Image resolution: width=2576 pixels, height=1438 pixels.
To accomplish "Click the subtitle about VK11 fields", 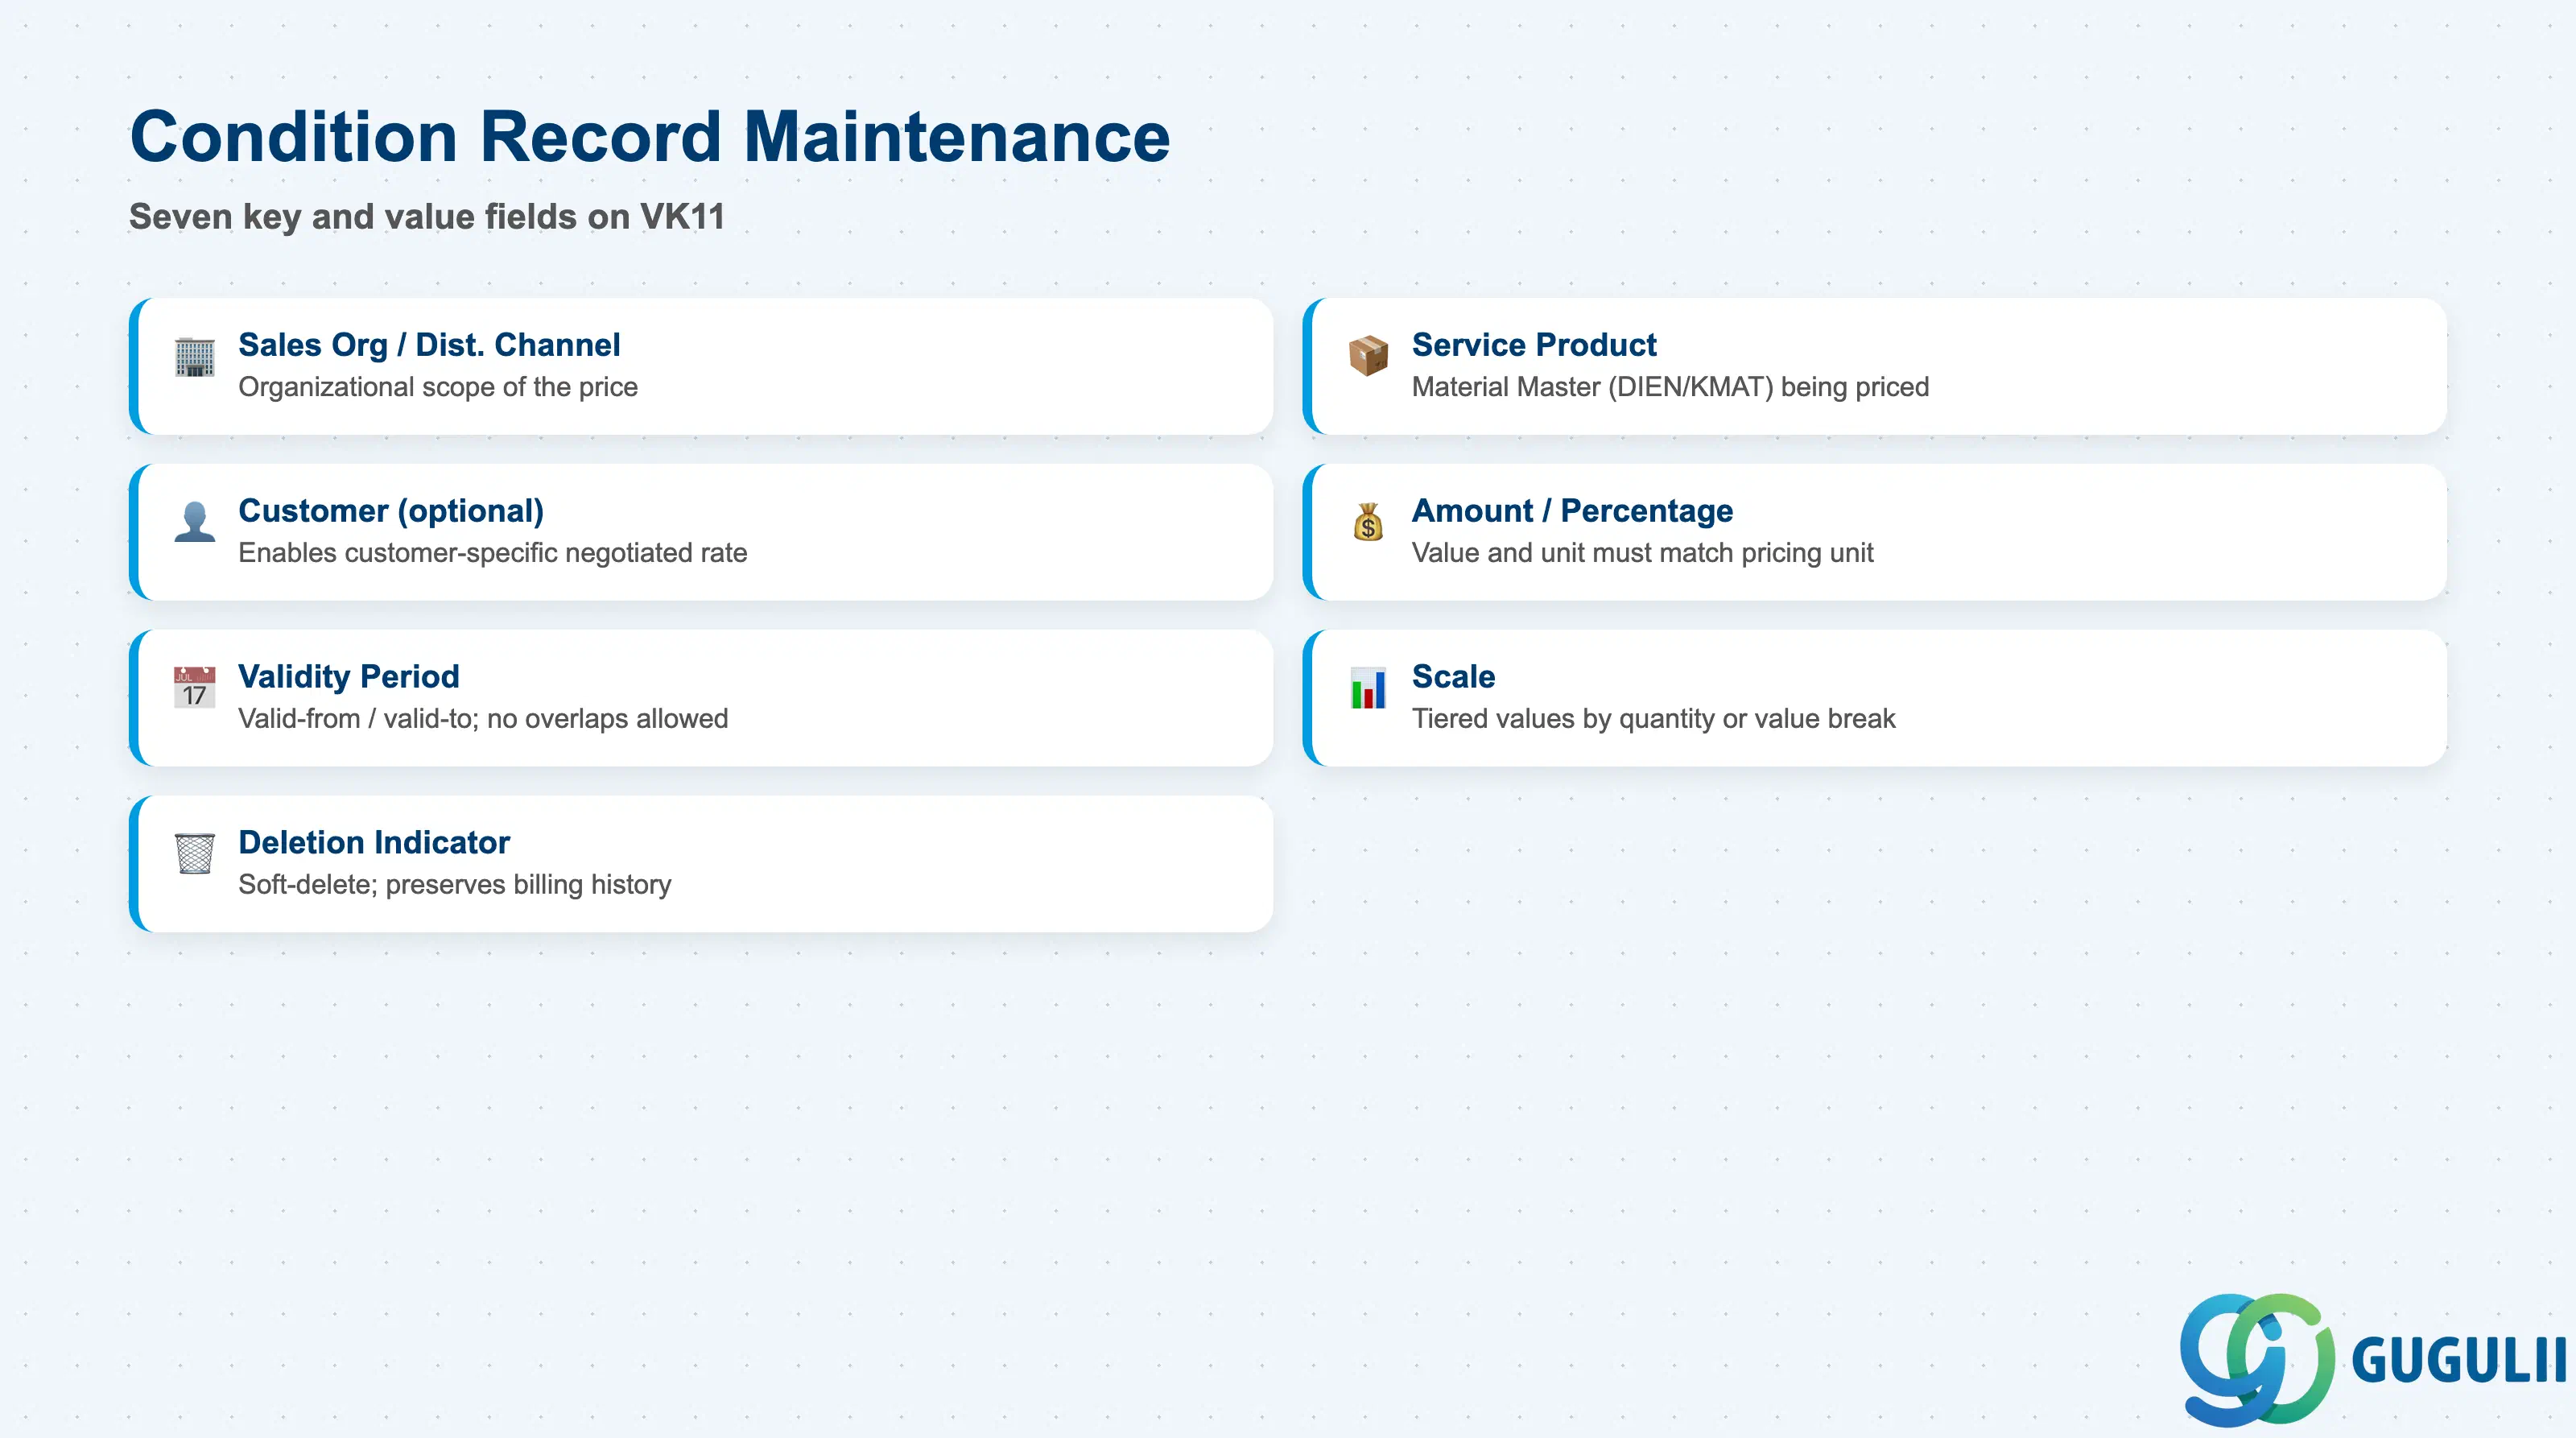I will coord(427,217).
